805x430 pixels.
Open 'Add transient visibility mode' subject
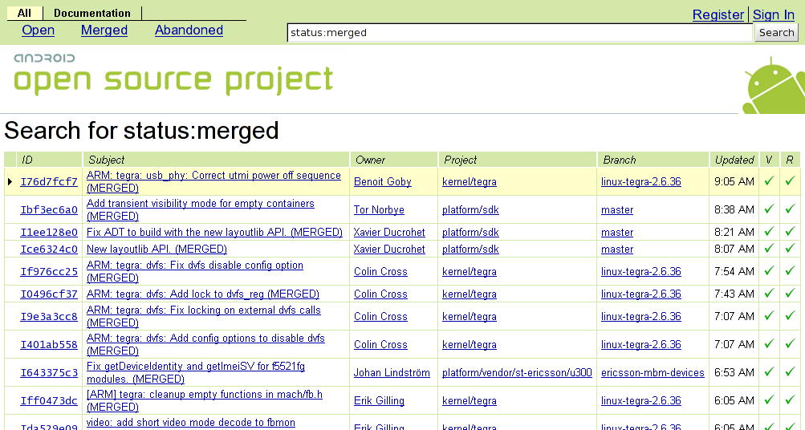pos(200,209)
